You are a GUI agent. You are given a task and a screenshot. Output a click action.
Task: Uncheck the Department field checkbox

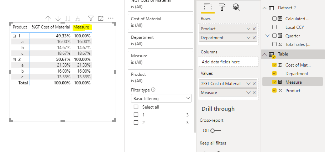coord(274,73)
